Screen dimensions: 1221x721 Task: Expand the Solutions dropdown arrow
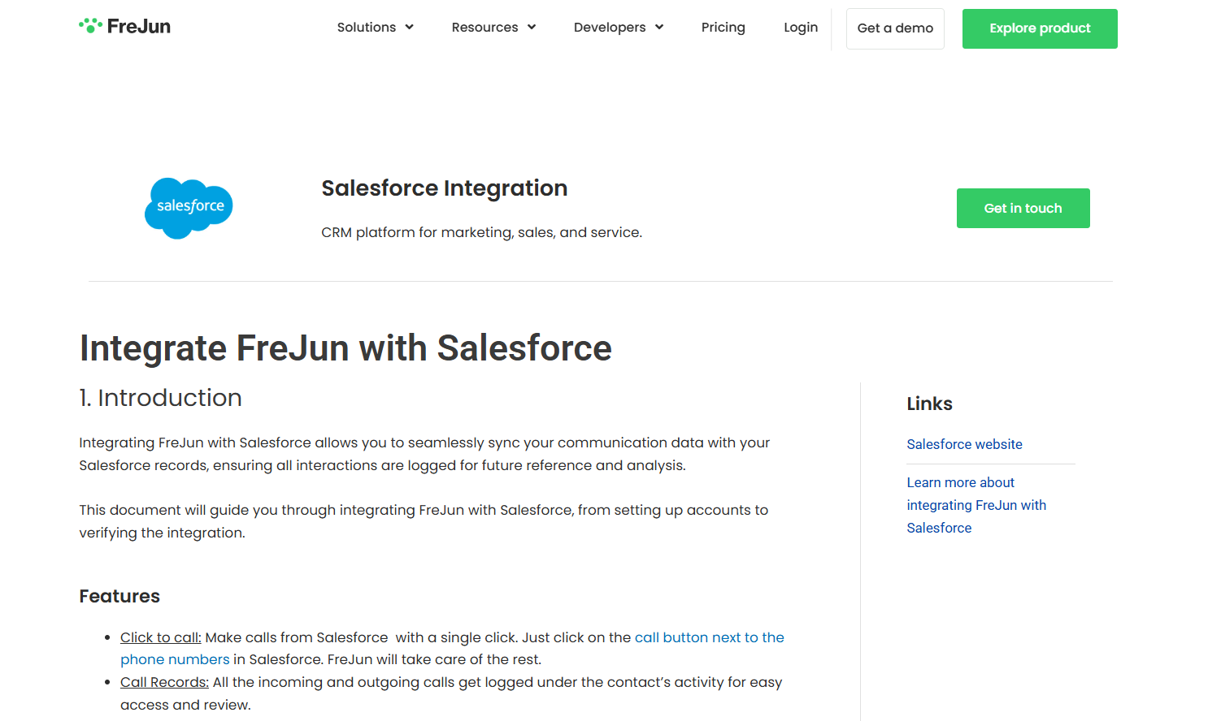(x=410, y=27)
